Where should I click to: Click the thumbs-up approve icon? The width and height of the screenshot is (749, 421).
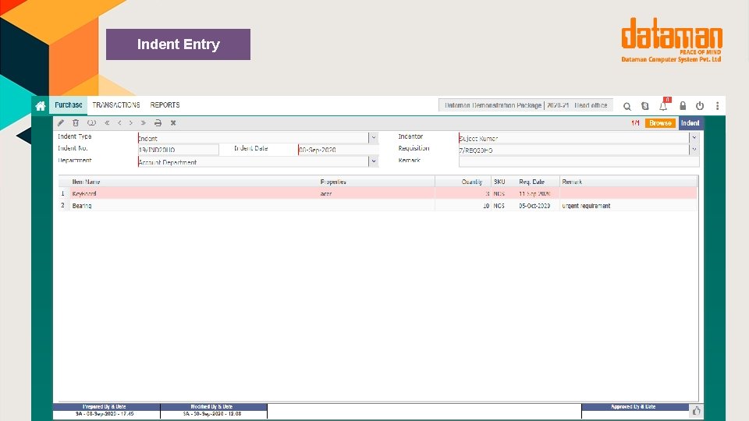[x=697, y=411]
